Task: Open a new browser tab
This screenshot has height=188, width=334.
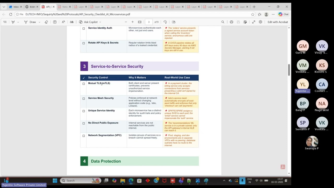Action: tap(254, 7)
